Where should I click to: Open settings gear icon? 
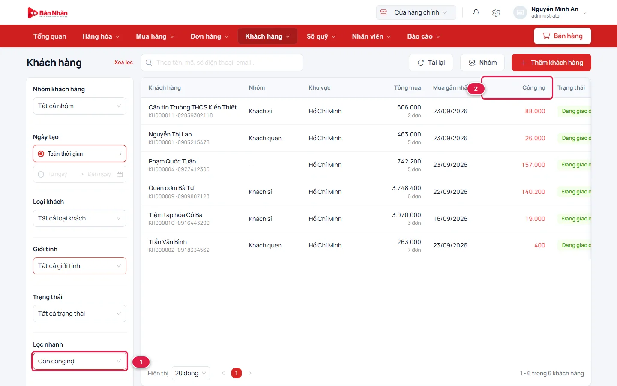pyautogui.click(x=496, y=12)
